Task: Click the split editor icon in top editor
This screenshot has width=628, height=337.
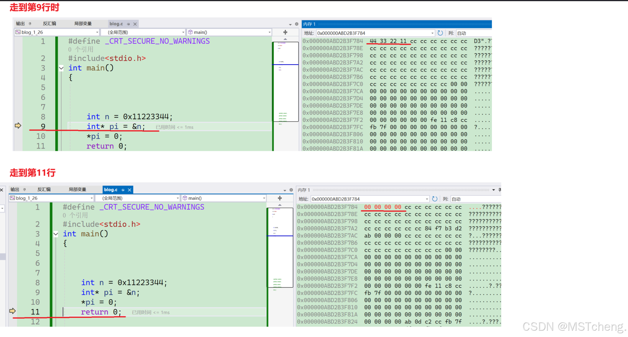Action: click(285, 32)
